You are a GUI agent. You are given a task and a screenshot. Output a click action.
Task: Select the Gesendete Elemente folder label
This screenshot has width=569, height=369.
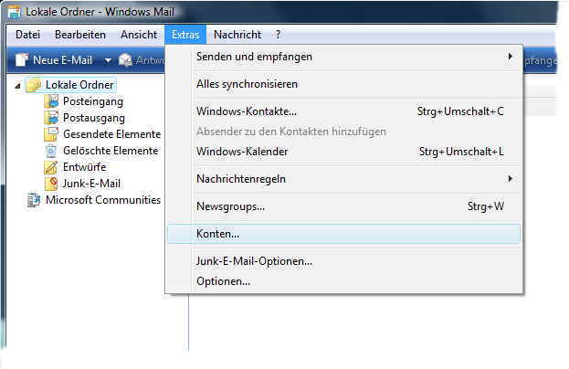point(111,134)
